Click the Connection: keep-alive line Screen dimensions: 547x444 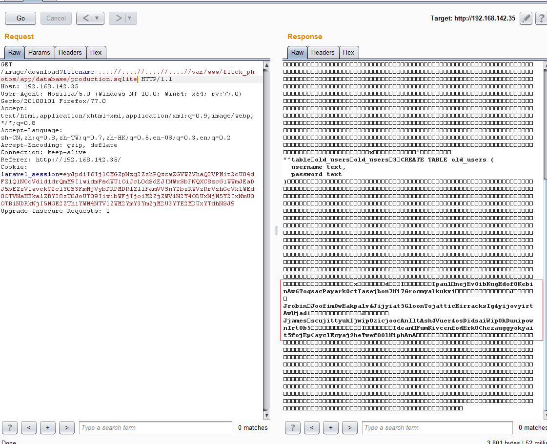pos(43,152)
